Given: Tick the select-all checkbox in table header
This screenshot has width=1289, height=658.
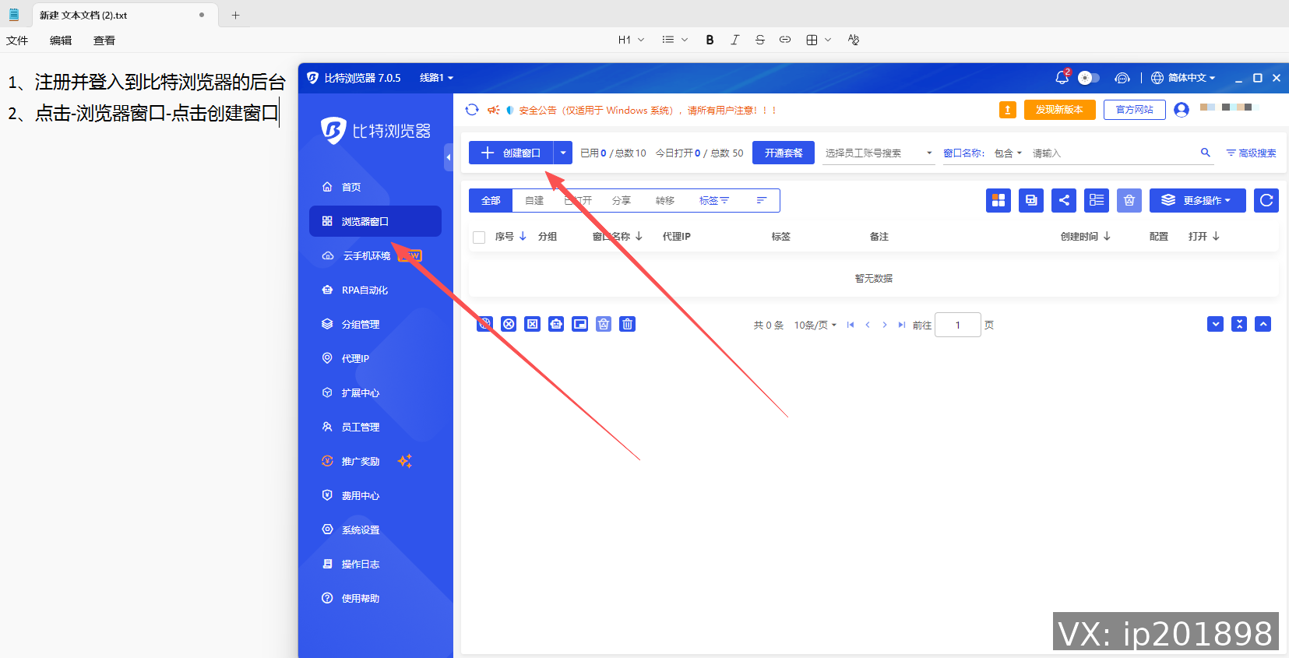Looking at the screenshot, I should click(479, 237).
